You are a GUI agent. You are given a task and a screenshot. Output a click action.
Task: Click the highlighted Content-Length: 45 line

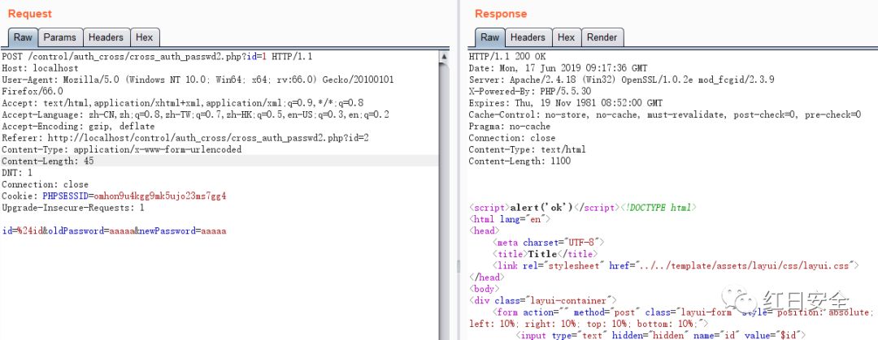[48, 161]
